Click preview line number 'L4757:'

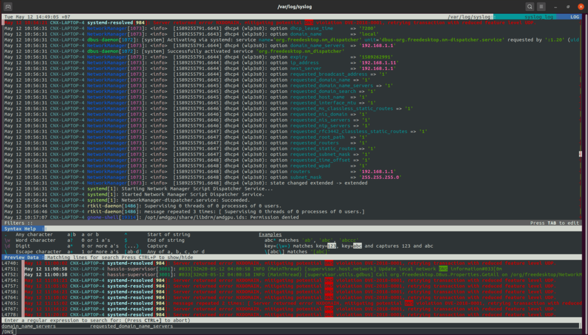coord(10,286)
